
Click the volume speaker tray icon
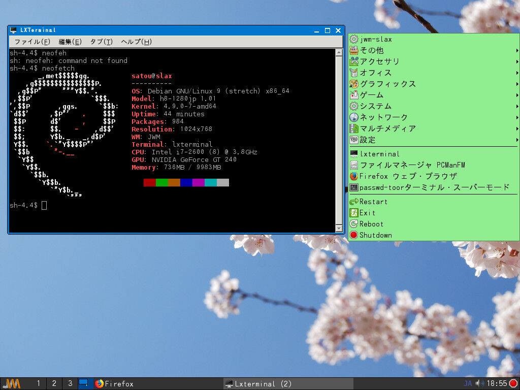tap(479, 384)
